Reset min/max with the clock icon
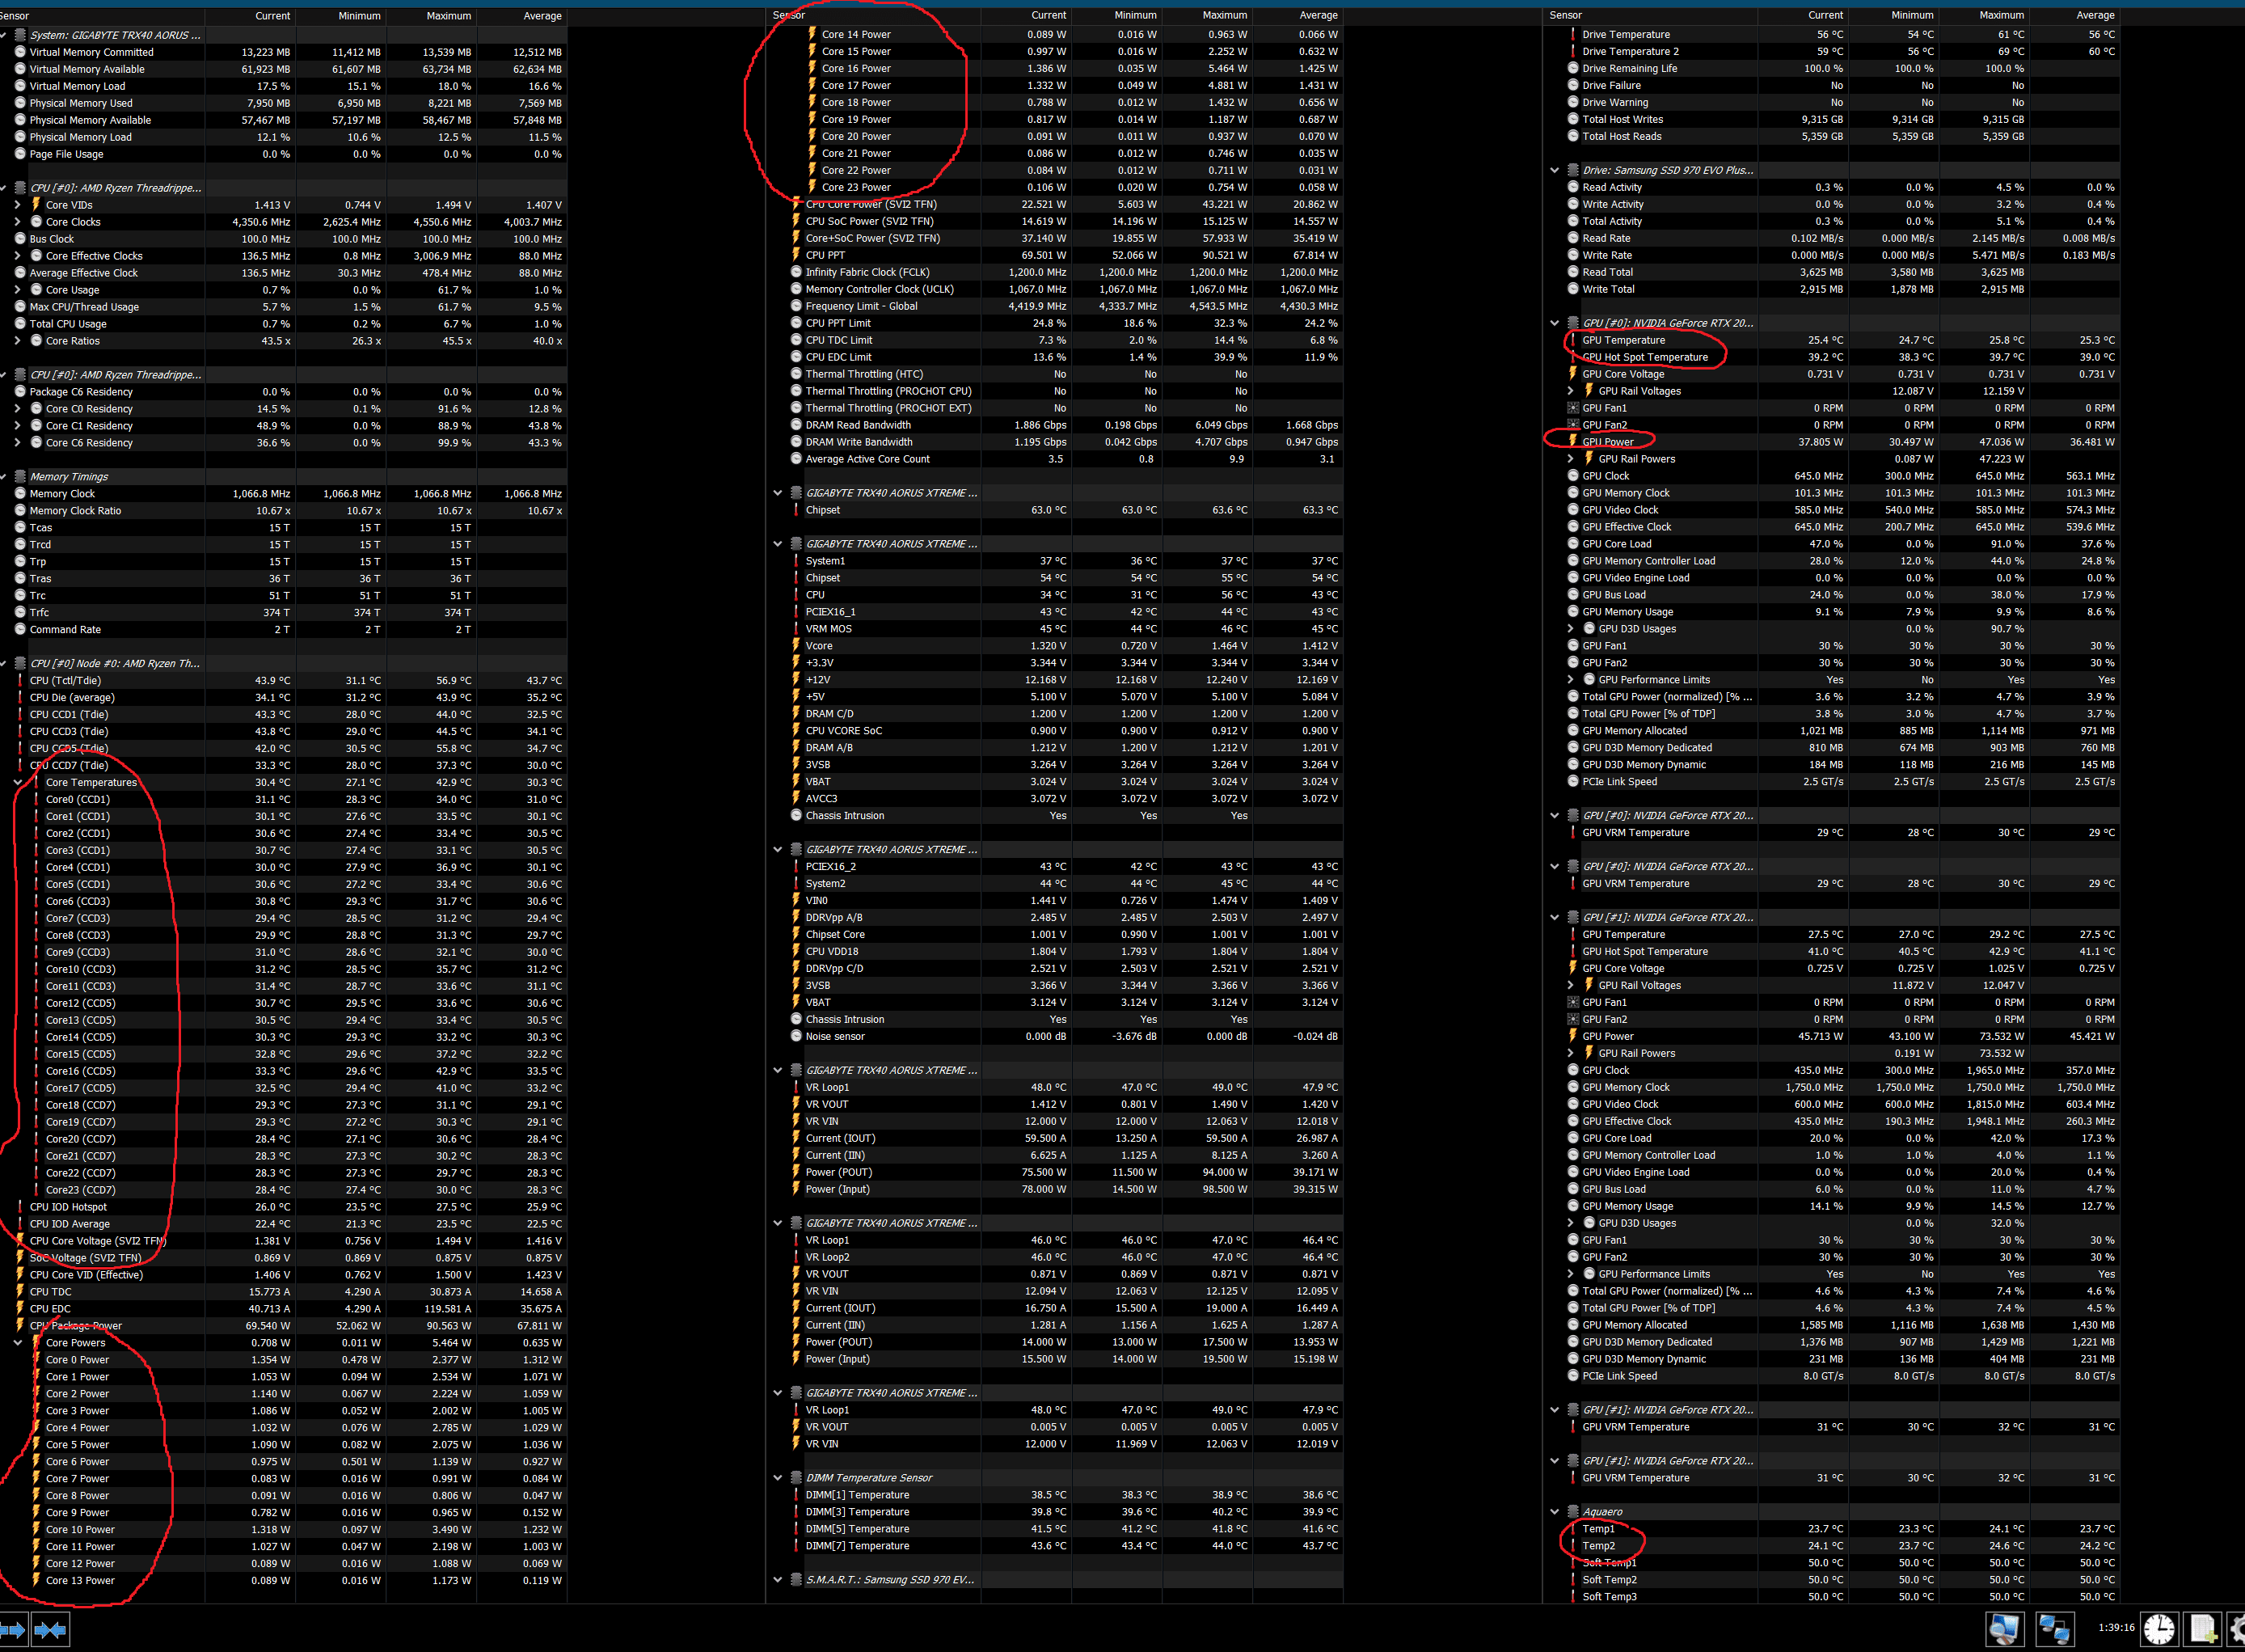This screenshot has width=2245, height=1652. click(2159, 1629)
